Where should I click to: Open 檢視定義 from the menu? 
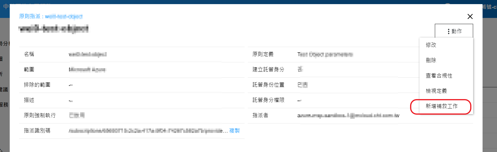point(436,91)
